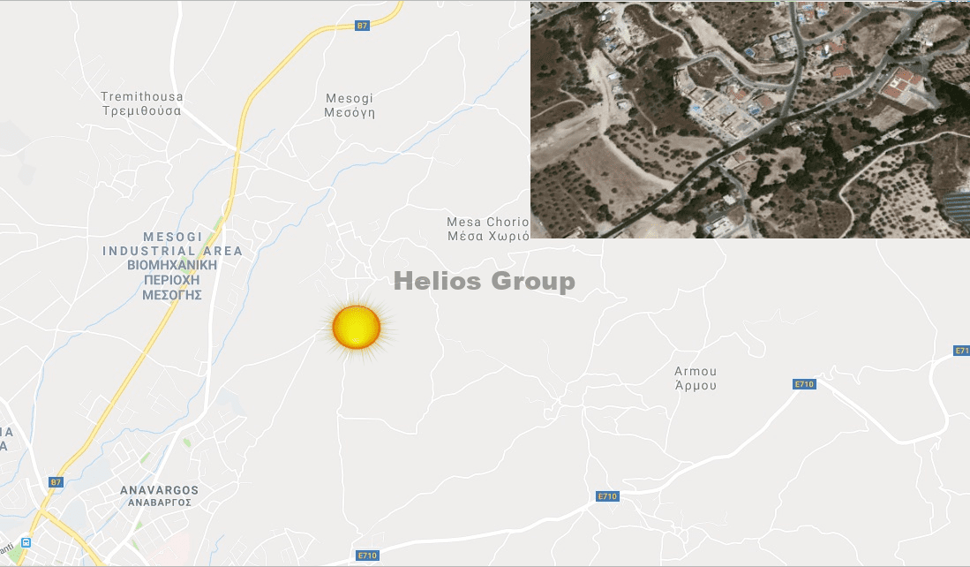Click the bus stop icon at the bottom left
The width and height of the screenshot is (970, 567).
(26, 543)
